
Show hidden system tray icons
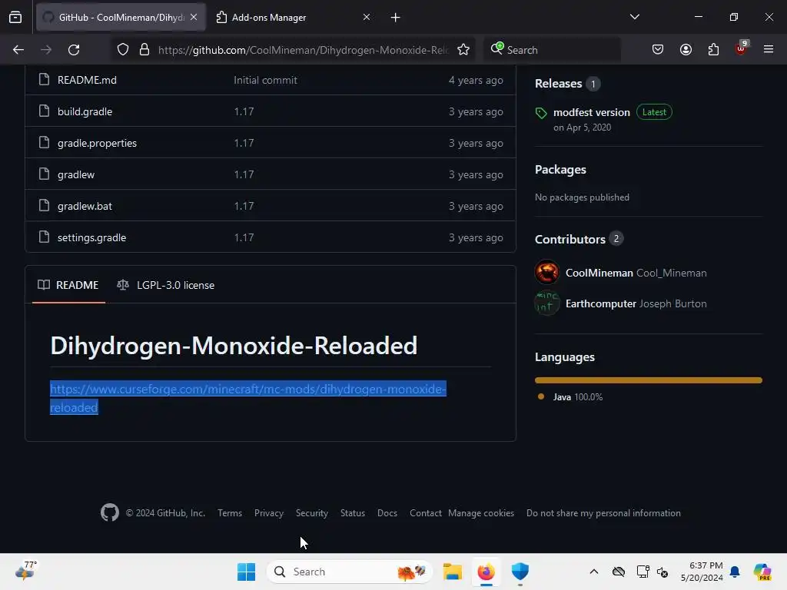[x=594, y=572]
